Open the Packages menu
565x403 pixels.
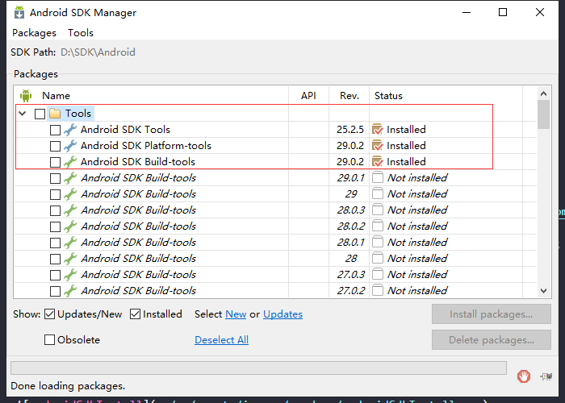pos(34,33)
